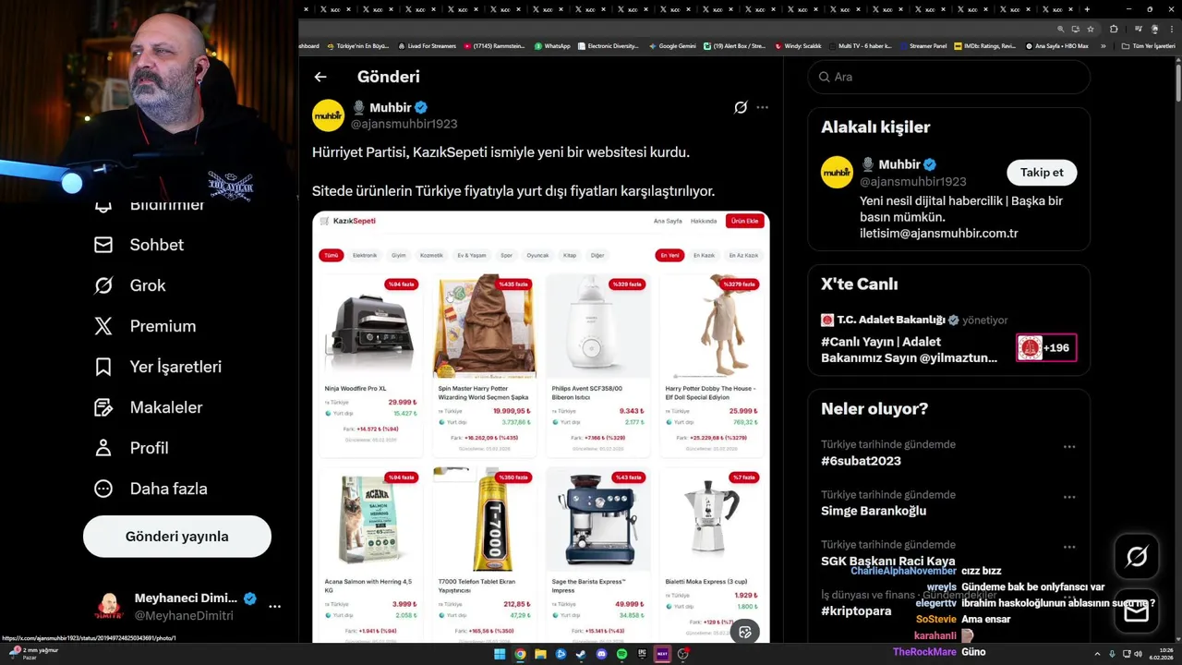Screen dimensions: 1182x665
Task: Click the Chrome profile avatar in the toolbar
Action: [1154, 29]
